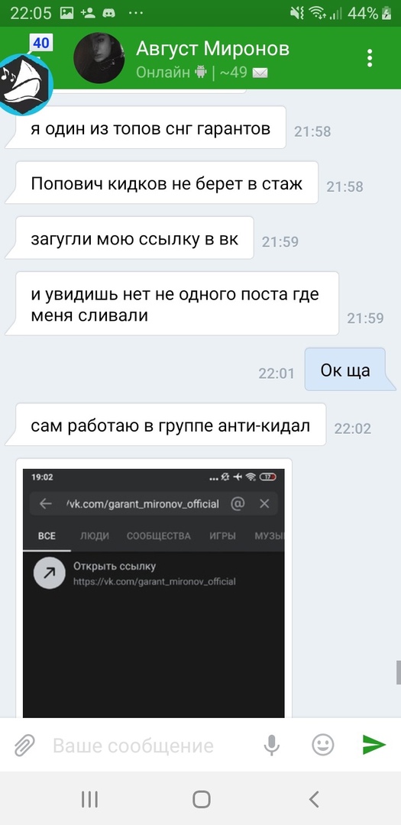The height and width of the screenshot is (825, 401).
Task: Tap the Android home button
Action: click(x=201, y=799)
